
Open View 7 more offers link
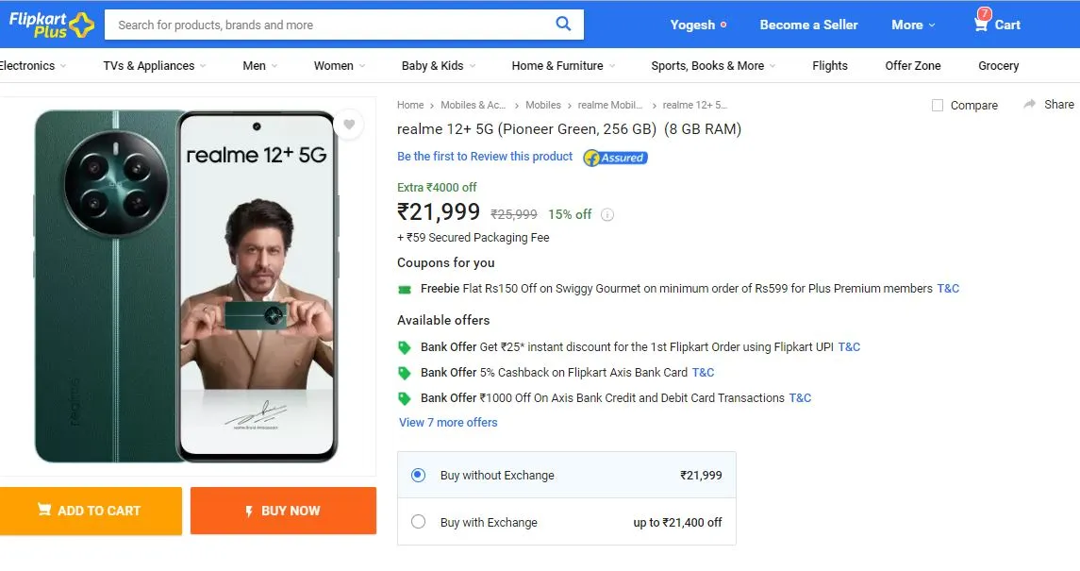[448, 422]
